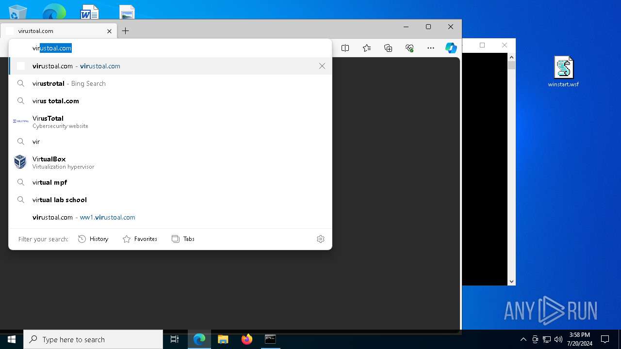Switch to Edge in taskbar
The image size is (621, 349).
[x=199, y=339]
